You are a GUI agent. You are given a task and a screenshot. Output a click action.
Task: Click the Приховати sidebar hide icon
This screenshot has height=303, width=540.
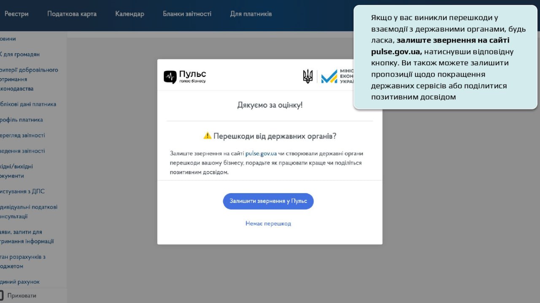pyautogui.click(x=1, y=295)
